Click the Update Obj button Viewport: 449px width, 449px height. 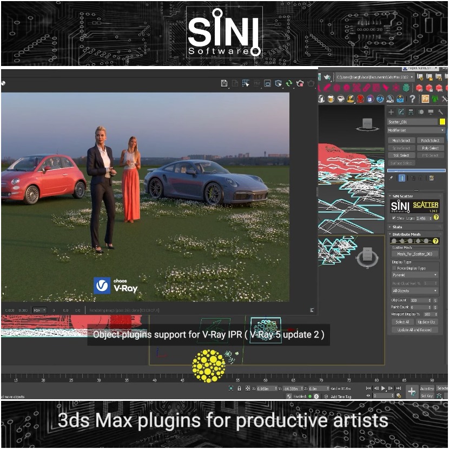tap(427, 322)
